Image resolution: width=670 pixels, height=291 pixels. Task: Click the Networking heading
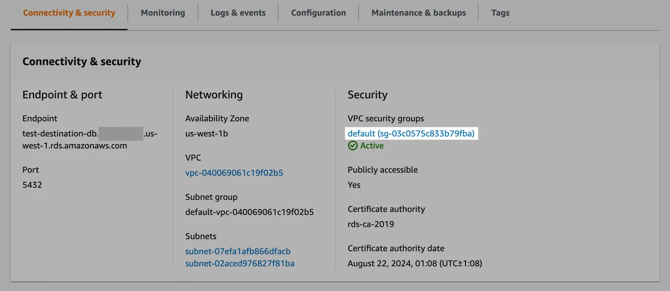214,95
